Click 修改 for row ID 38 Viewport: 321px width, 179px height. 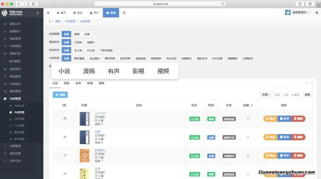click(271, 119)
